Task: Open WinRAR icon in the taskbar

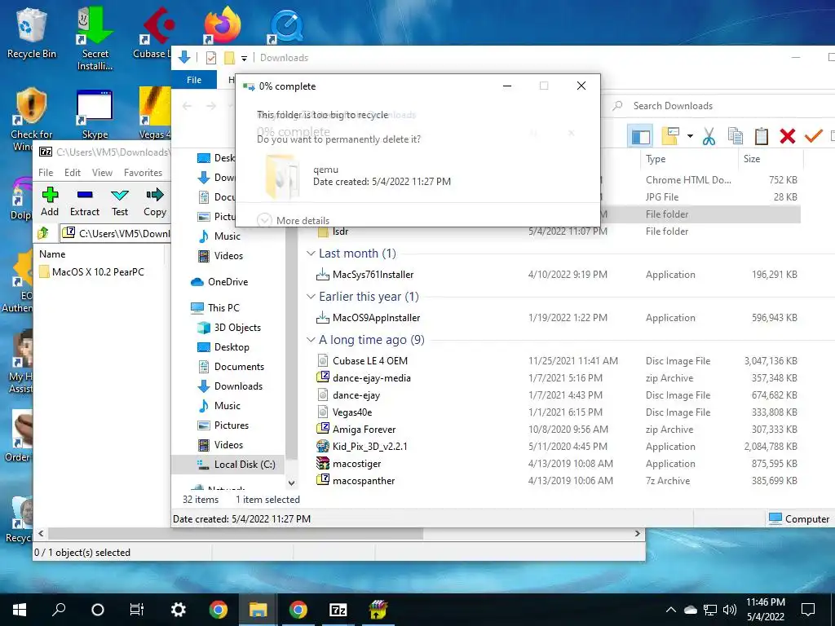Action: click(x=378, y=610)
